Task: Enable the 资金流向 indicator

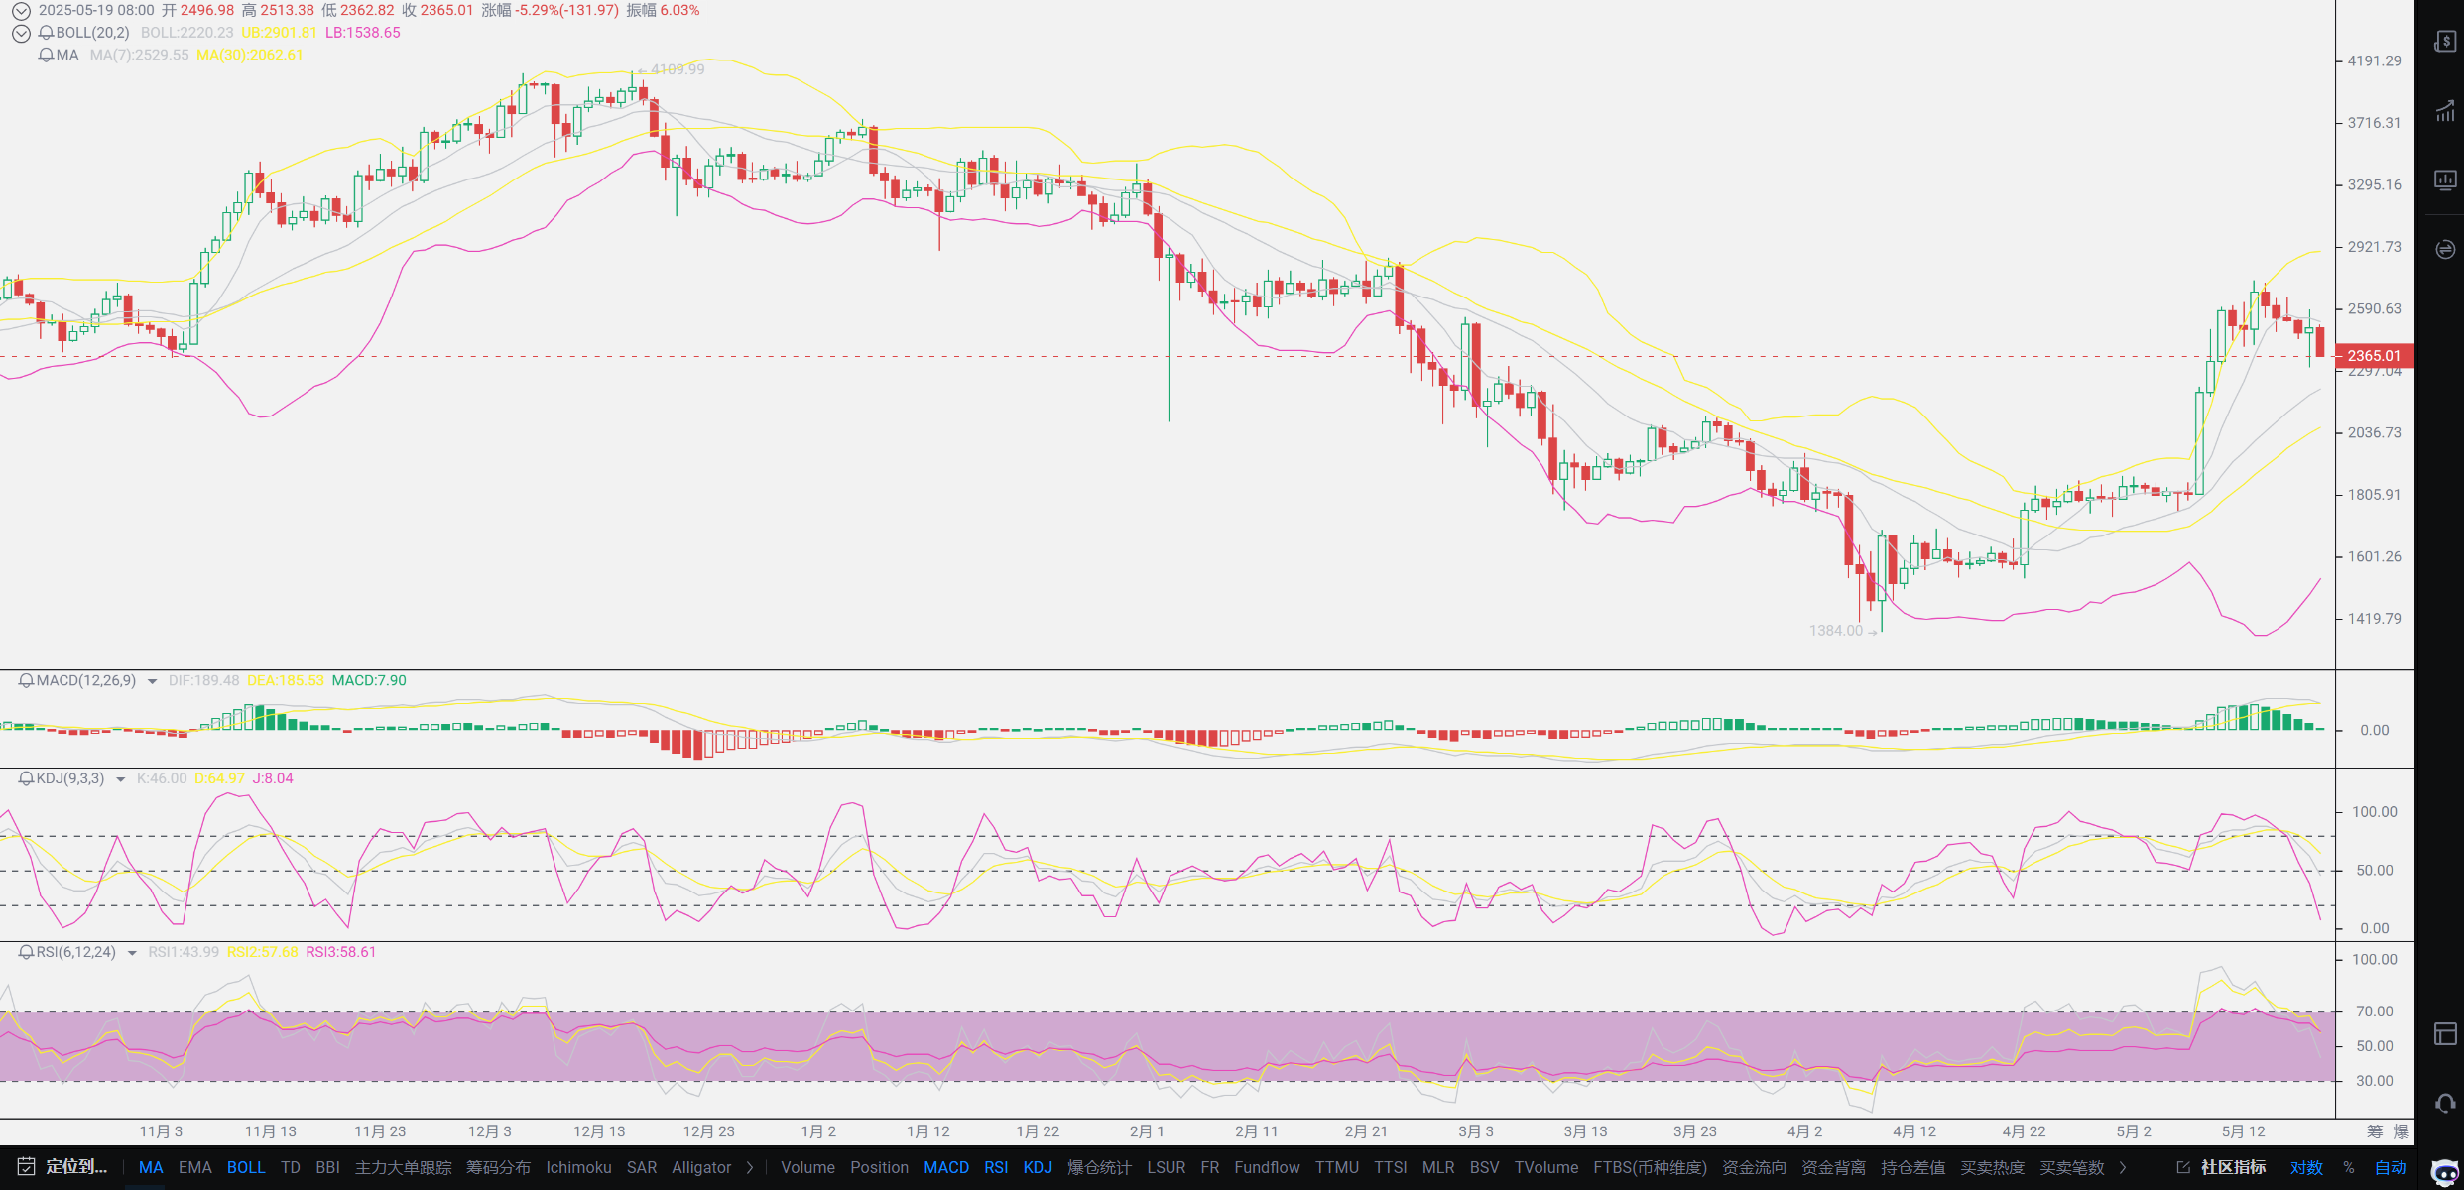Action: (1755, 1168)
